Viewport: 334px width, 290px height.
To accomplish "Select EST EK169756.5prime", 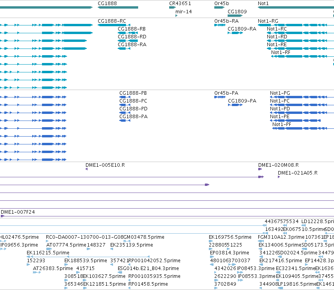I will (x=211, y=241).
